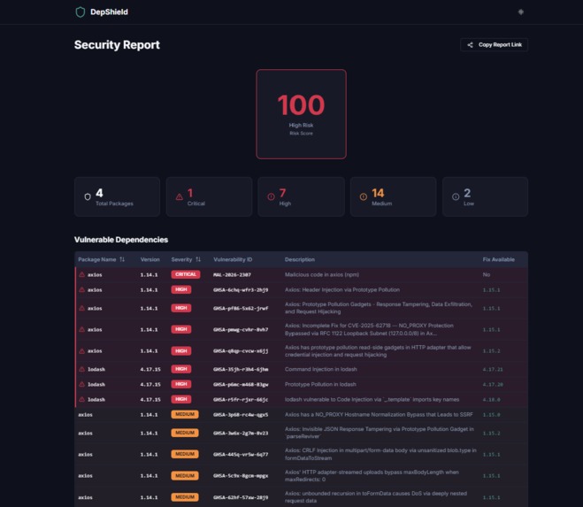The width and height of the screenshot is (583, 507).
Task: Click fix version 4.18.0 for lodash
Action: 492,400
